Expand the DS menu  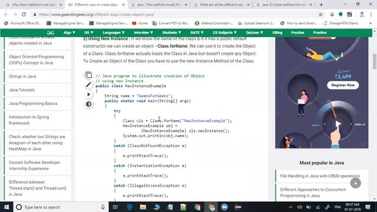click(89, 33)
